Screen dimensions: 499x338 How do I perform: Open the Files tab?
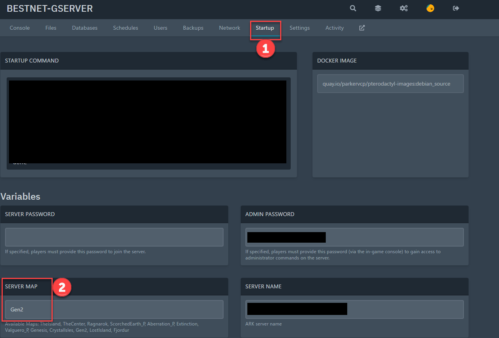pyautogui.click(x=51, y=28)
